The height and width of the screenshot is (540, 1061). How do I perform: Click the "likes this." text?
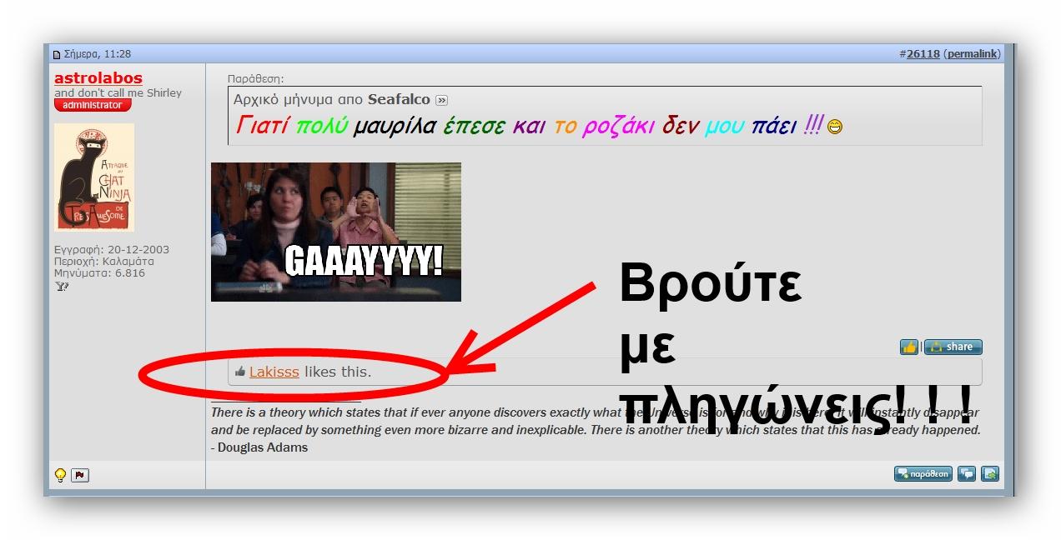point(338,372)
